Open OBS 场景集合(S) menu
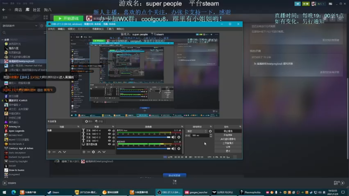Viewport: 349px width, 196px height. click(98, 29)
